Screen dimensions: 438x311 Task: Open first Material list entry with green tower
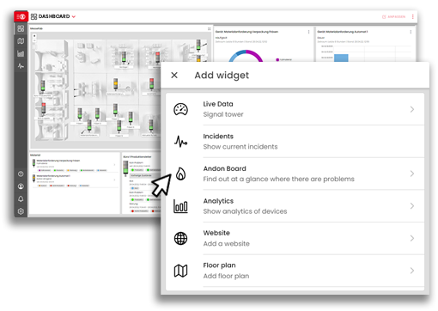tap(74, 165)
